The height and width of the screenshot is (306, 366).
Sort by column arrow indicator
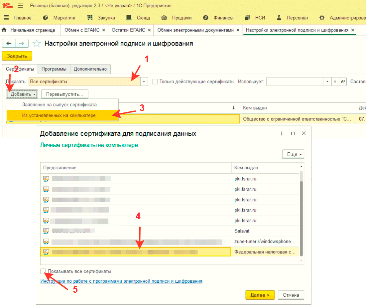point(233,108)
